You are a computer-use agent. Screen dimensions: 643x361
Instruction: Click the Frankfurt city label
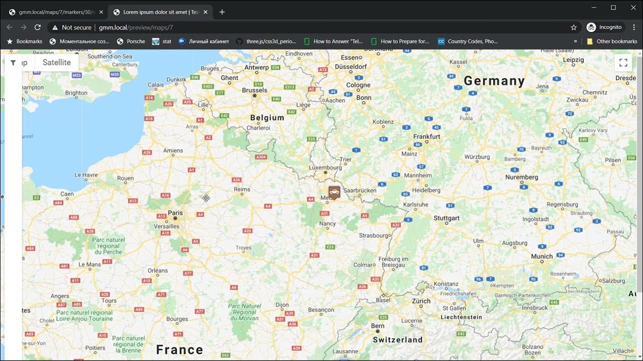pyautogui.click(x=426, y=136)
